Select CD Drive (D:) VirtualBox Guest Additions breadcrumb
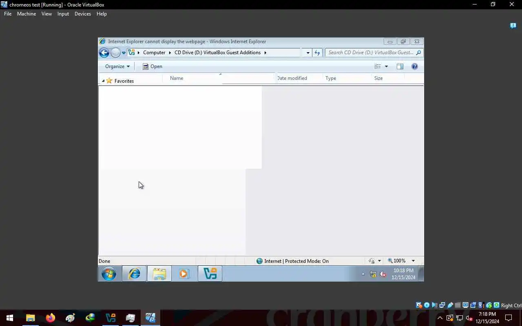Screen dimensions: 522x326 [217, 53]
